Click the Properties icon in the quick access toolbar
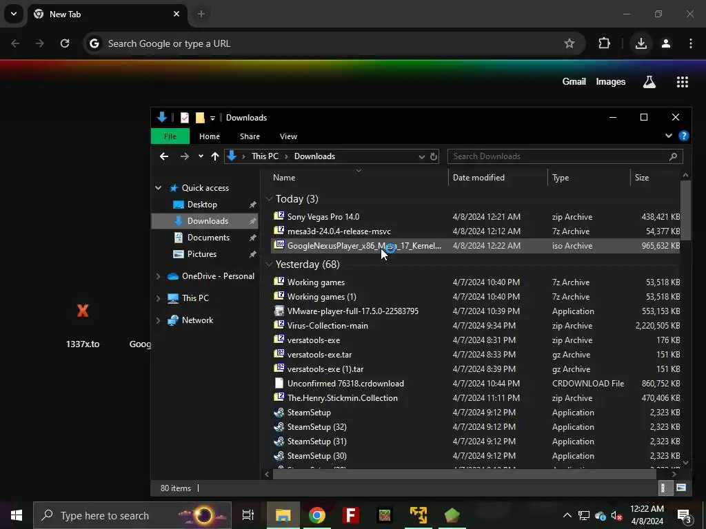706x529 pixels. pos(185,117)
